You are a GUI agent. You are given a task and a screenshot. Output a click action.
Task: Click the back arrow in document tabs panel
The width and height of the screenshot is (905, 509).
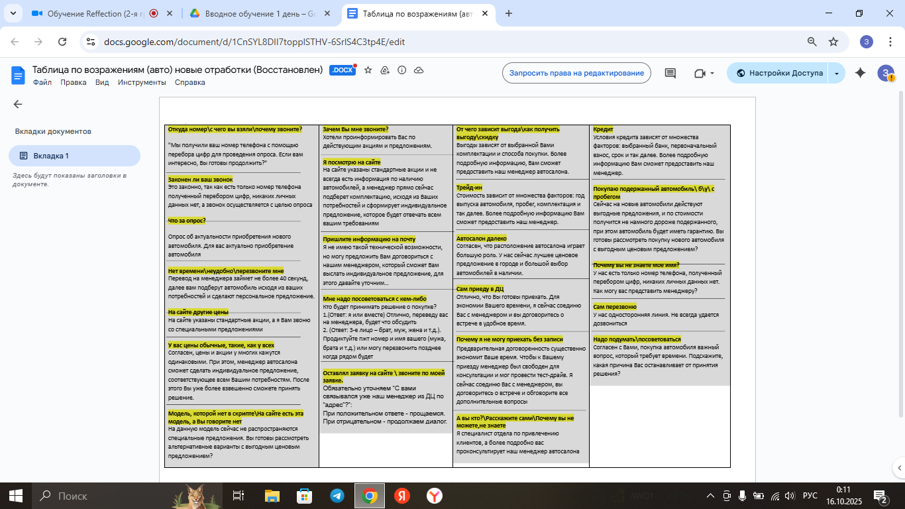(18, 104)
